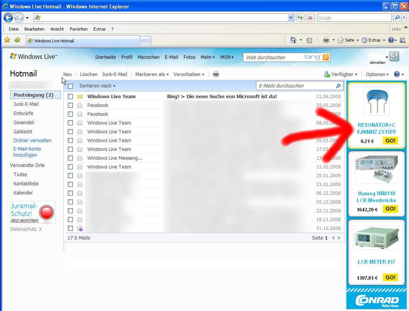Click the Hotmail blue help icon
The height and width of the screenshot is (311, 409).
tap(397, 75)
